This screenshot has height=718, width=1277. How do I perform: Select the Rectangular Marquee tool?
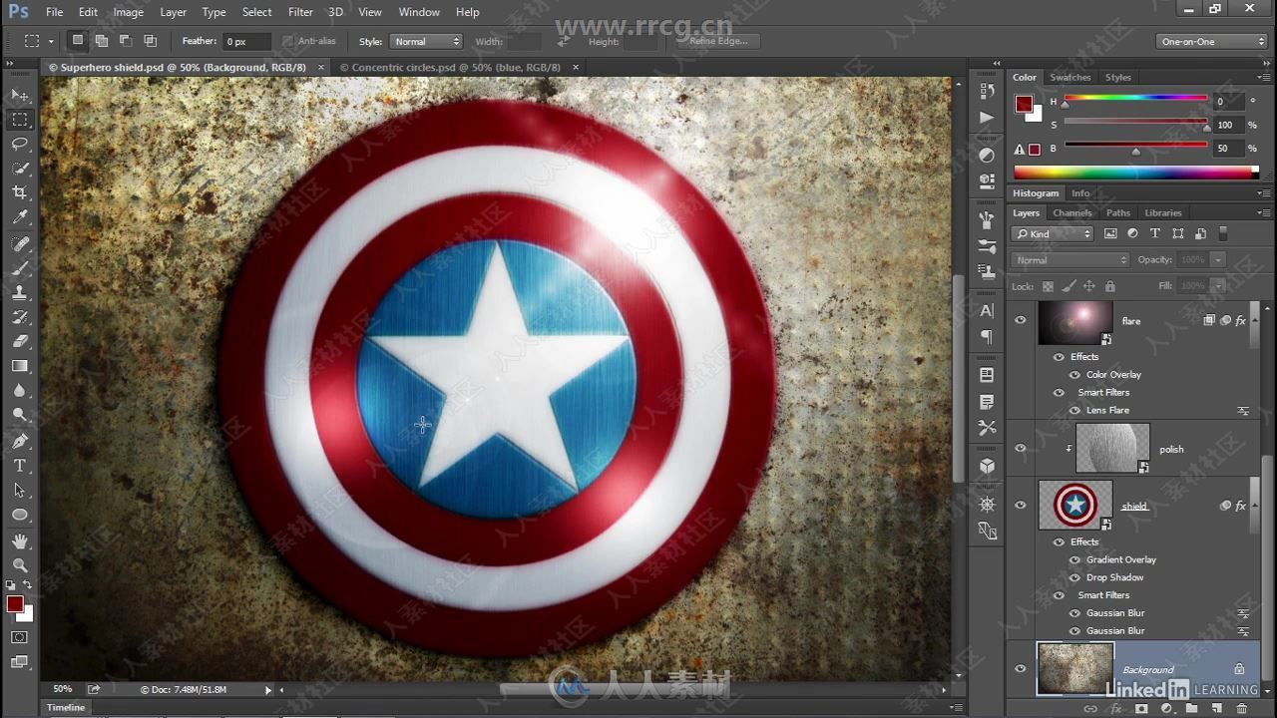click(x=20, y=120)
